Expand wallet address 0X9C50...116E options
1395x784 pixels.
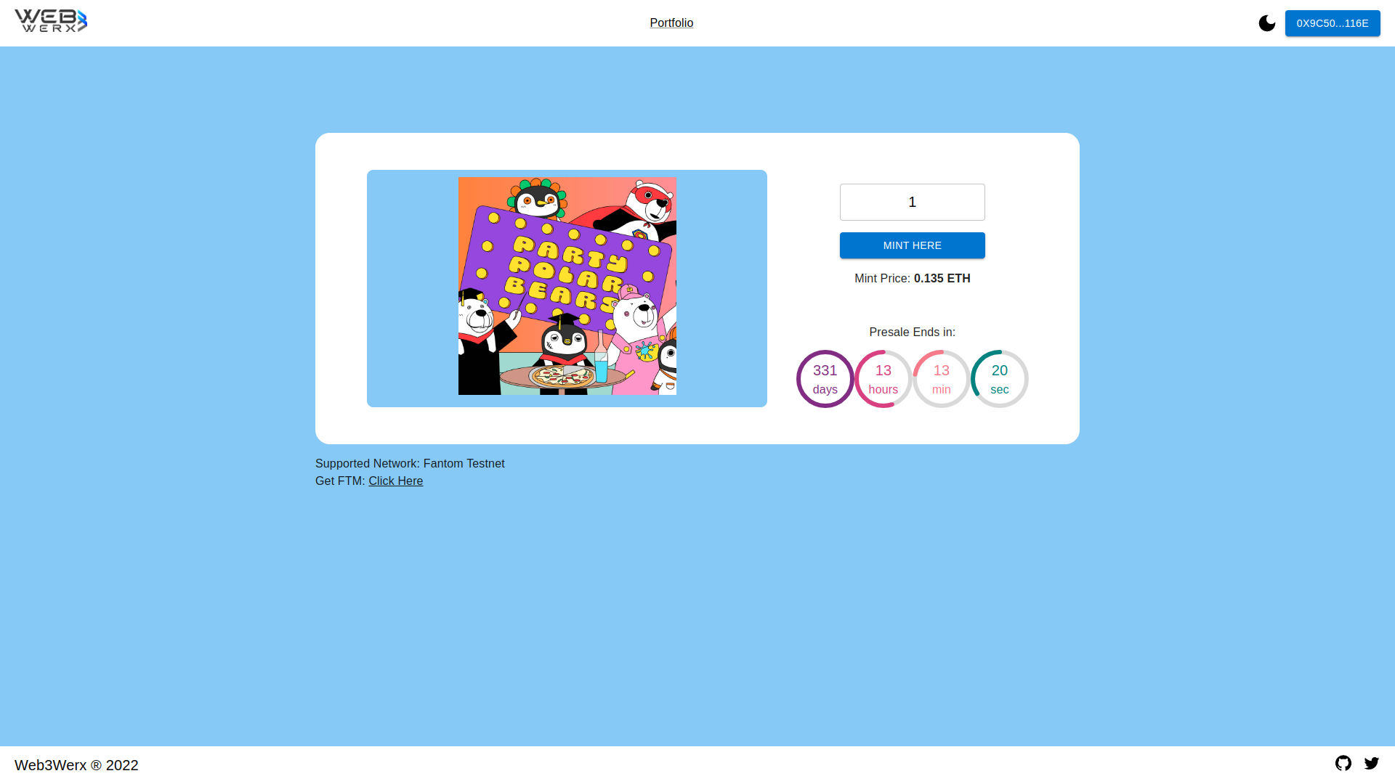pos(1332,23)
